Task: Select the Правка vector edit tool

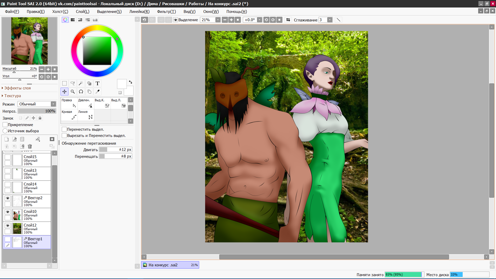Action: pyautogui.click(x=69, y=103)
